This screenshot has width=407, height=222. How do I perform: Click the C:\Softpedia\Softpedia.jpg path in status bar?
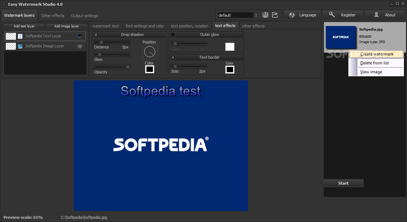(84, 217)
